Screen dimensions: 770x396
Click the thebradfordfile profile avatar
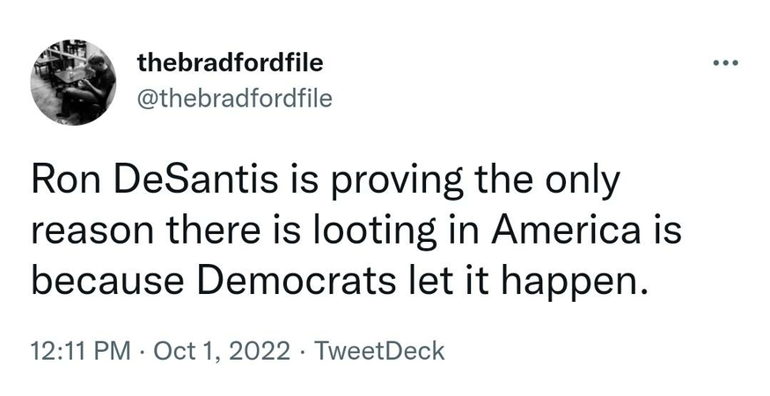point(74,83)
